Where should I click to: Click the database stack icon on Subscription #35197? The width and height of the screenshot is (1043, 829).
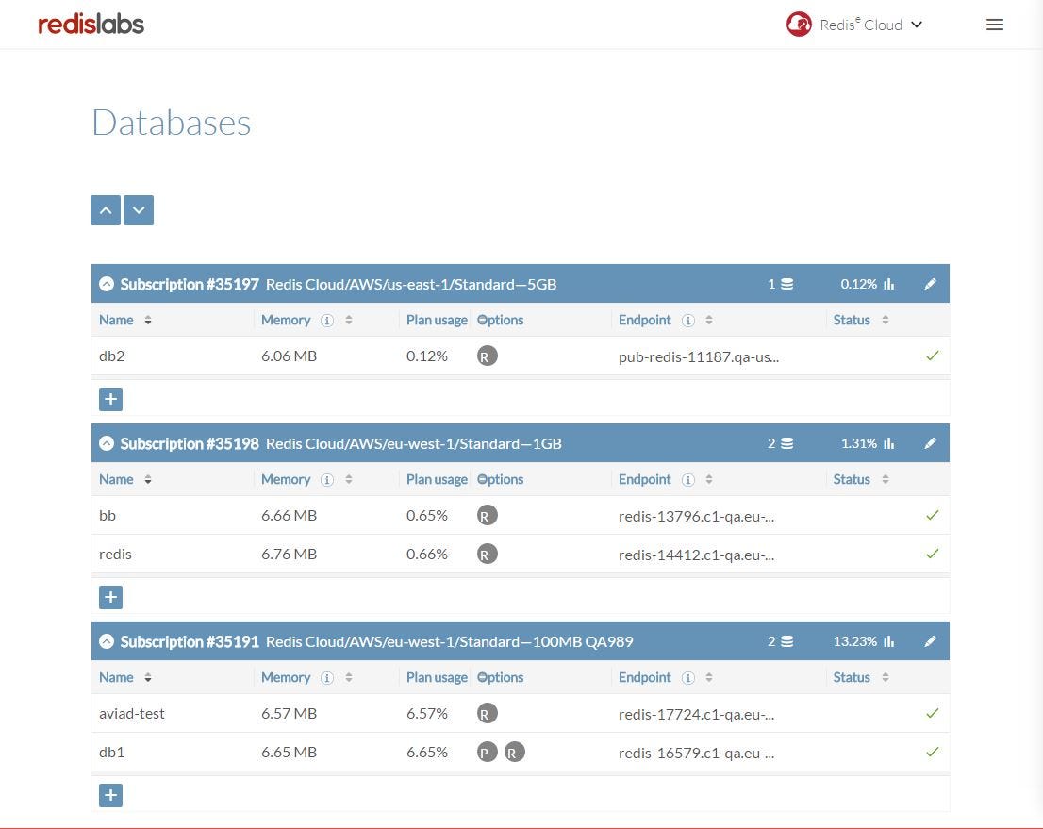click(786, 283)
